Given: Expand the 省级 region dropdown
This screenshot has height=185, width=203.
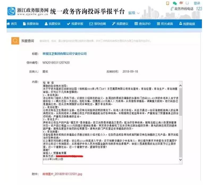Looking at the screenshot, I should [x=134, y=13].
